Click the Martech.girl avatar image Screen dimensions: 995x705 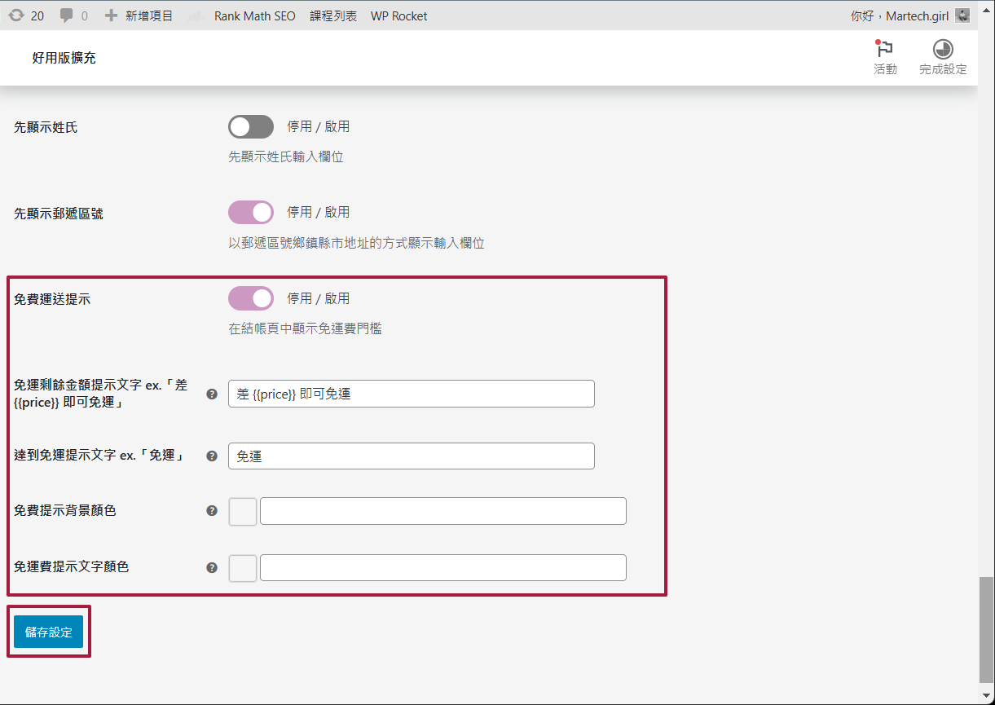pyautogui.click(x=962, y=15)
